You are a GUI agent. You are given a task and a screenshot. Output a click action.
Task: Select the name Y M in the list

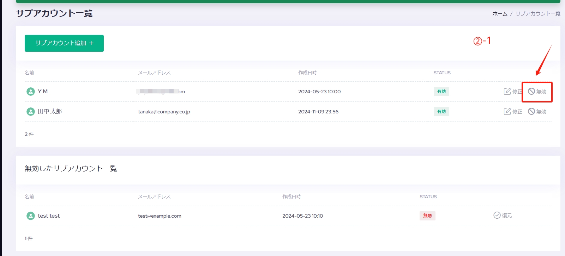click(43, 92)
